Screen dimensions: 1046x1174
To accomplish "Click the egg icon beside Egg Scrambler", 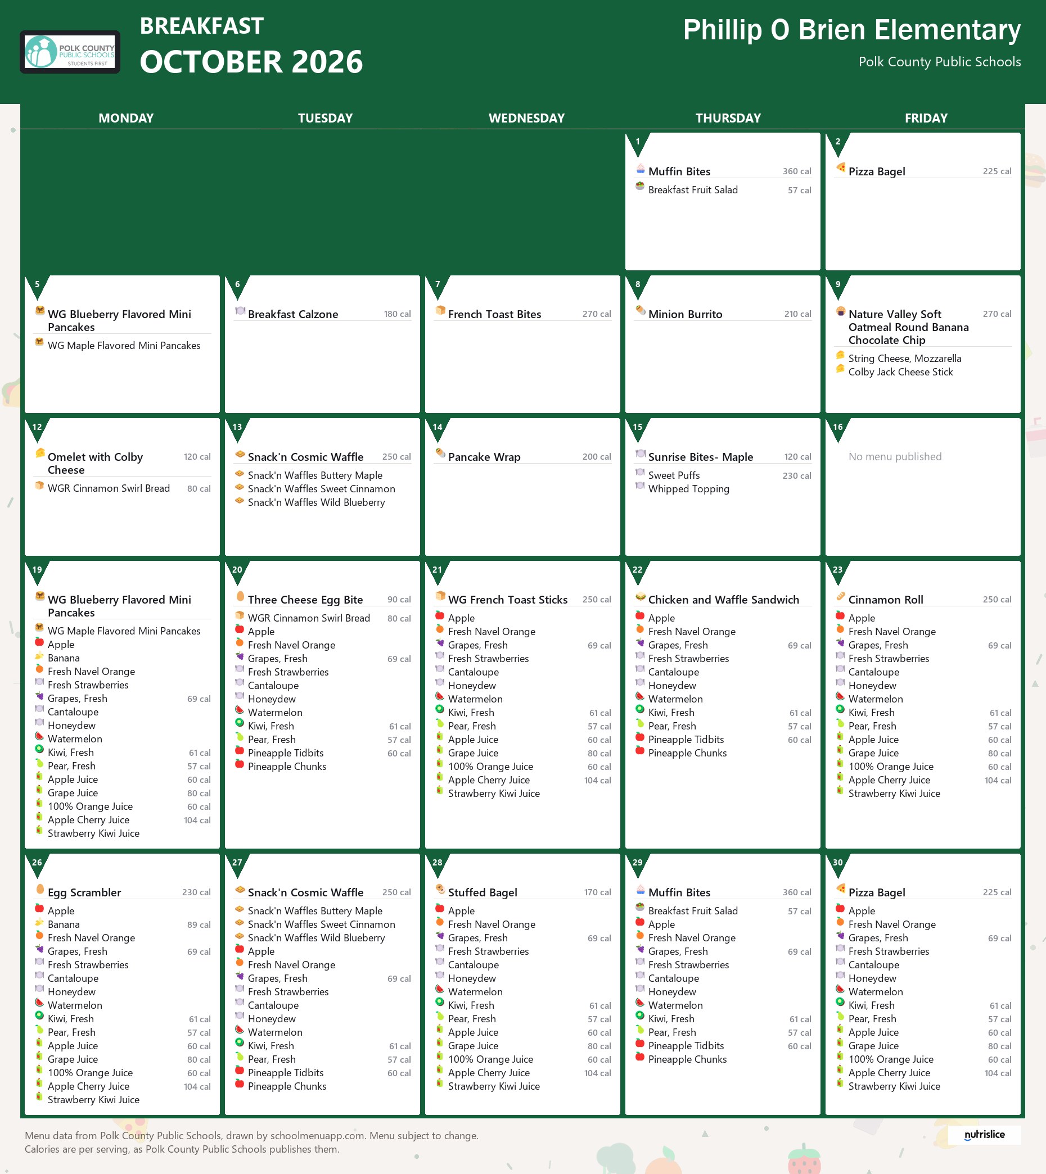I will [40, 889].
